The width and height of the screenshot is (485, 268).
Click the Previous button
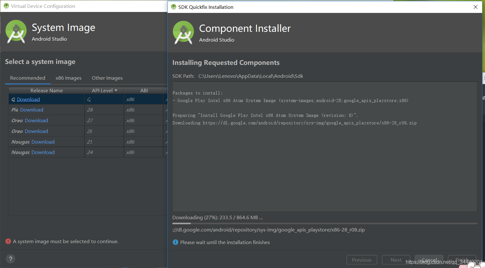[x=362, y=260]
